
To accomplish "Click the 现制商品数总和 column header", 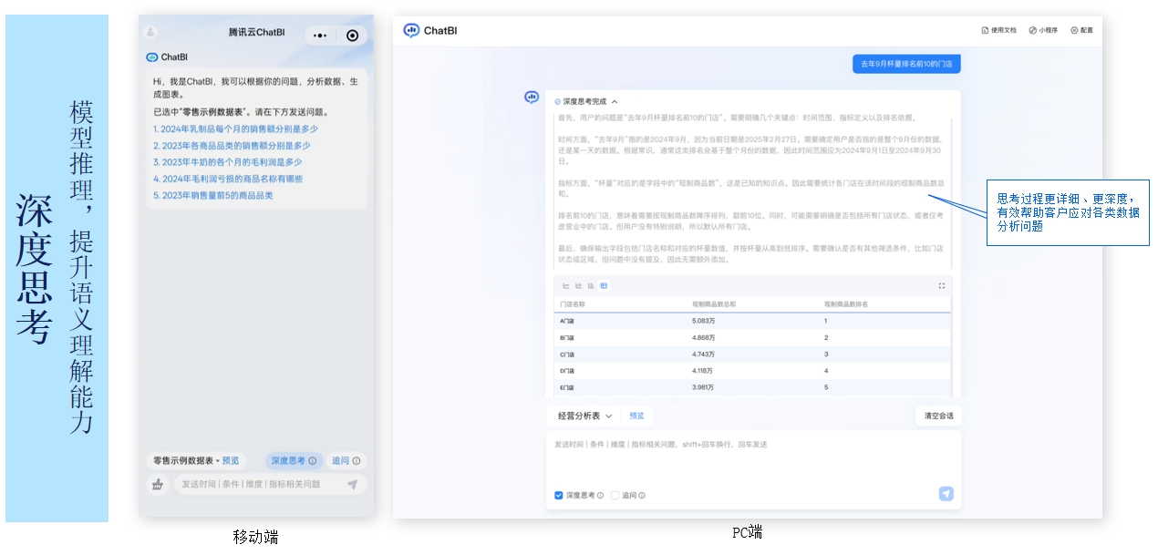I will tap(714, 303).
